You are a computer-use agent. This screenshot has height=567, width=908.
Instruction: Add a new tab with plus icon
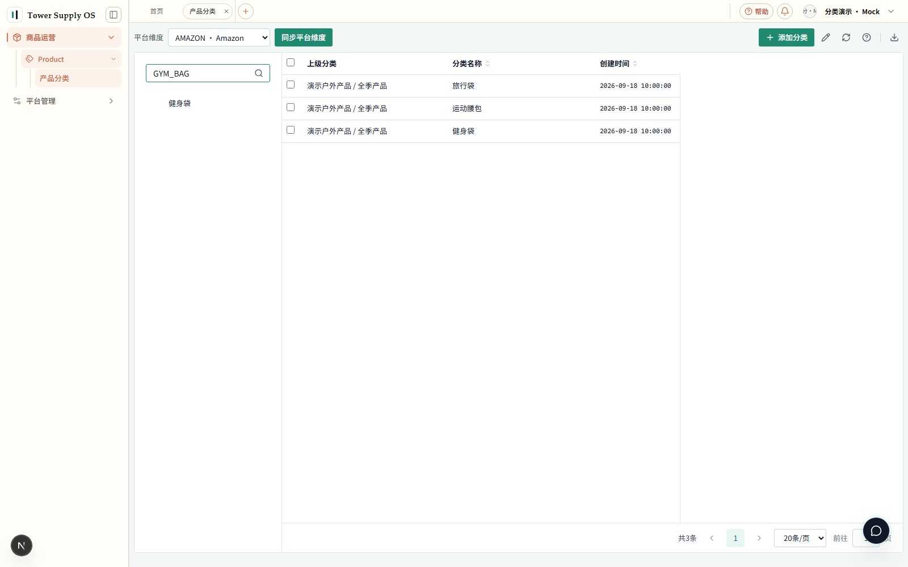(246, 11)
